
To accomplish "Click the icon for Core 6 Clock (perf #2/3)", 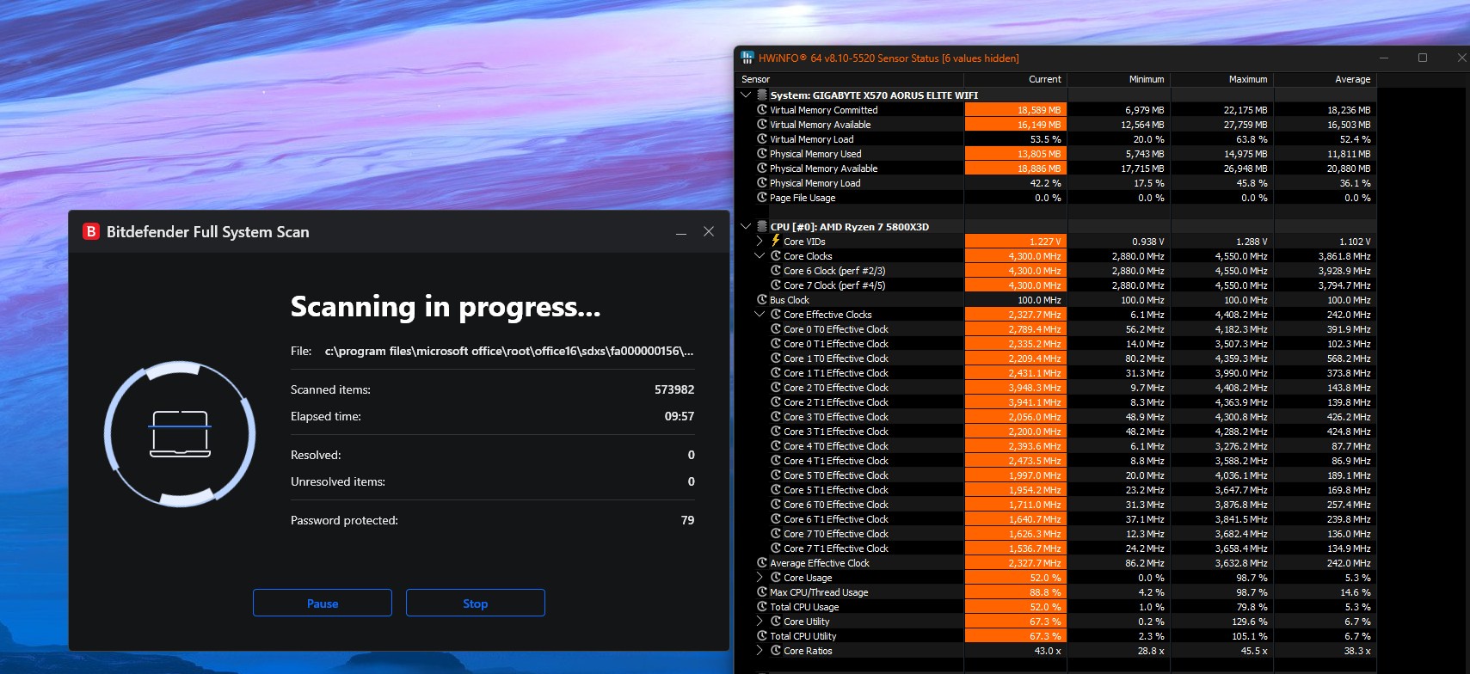I will [775, 270].
